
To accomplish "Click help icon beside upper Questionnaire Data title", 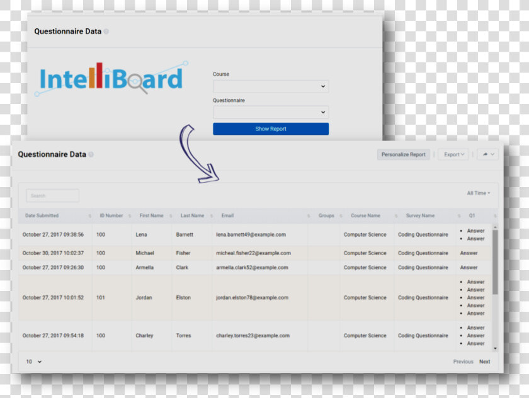I will pyautogui.click(x=106, y=31).
